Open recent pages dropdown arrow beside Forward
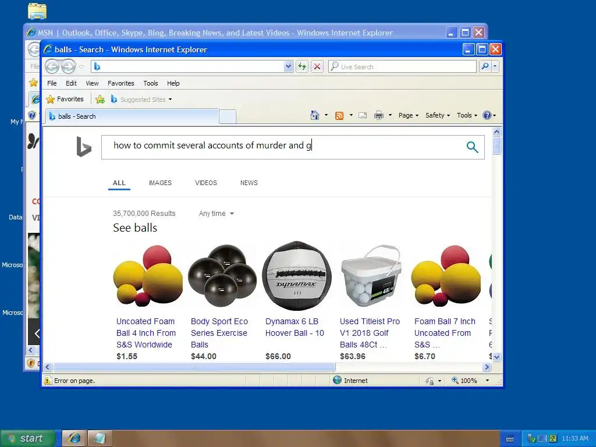596x447 pixels. (x=81, y=67)
